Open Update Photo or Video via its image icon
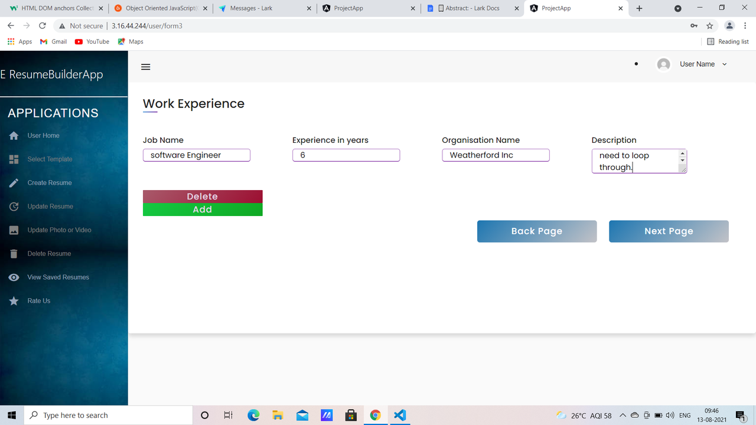756x425 pixels. click(13, 230)
